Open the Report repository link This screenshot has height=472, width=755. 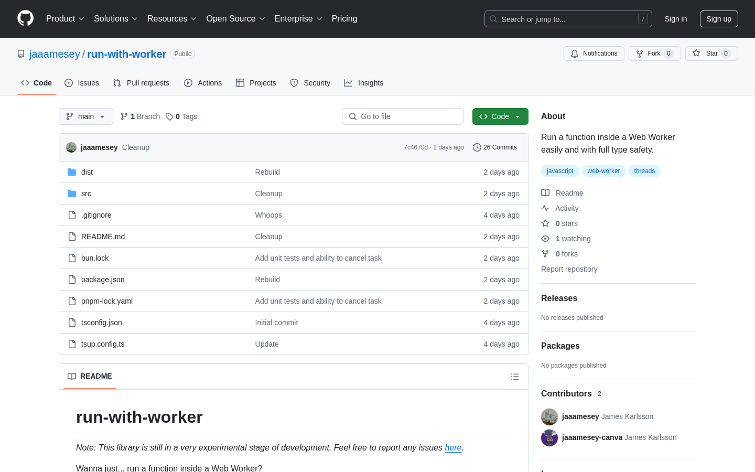coord(569,269)
